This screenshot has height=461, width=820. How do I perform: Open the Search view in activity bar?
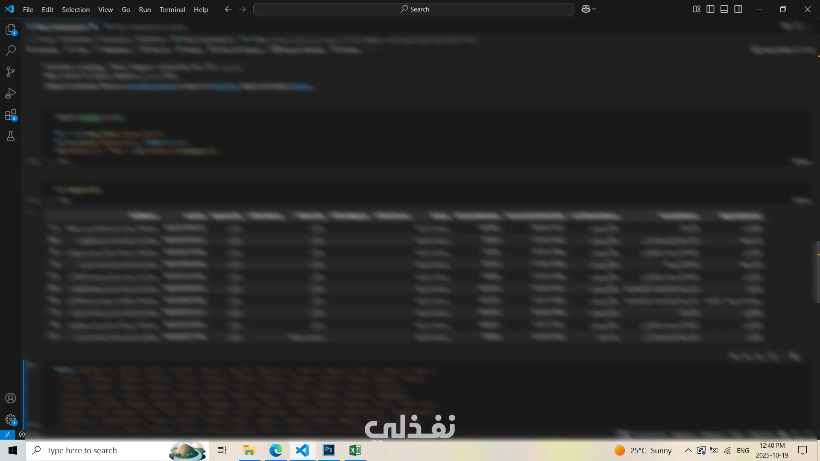(x=11, y=50)
